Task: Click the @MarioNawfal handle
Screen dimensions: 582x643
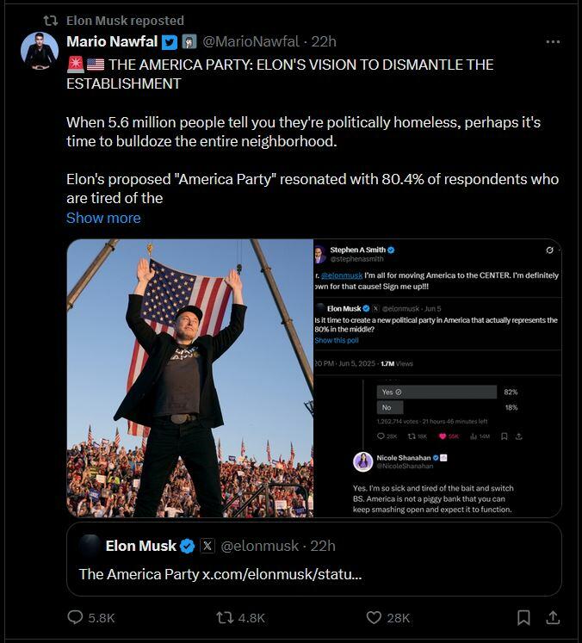Action: [x=251, y=42]
